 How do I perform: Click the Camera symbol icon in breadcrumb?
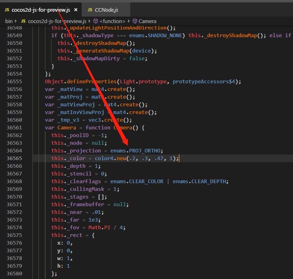tap(135, 21)
